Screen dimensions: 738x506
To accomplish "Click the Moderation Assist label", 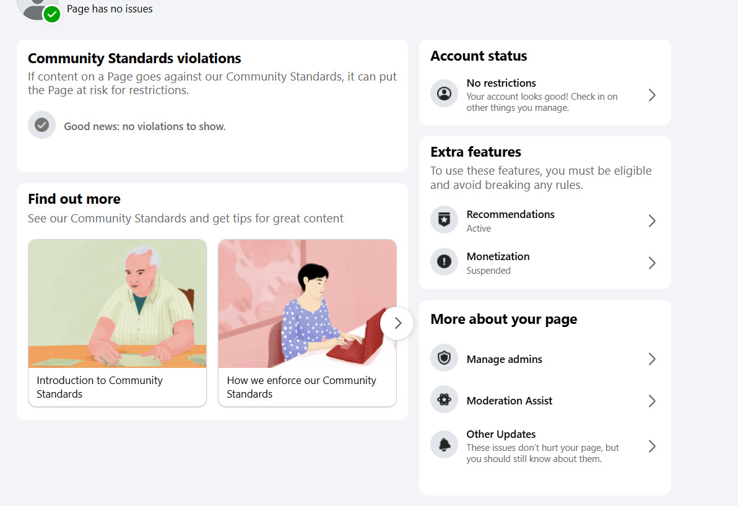I will click(x=509, y=401).
